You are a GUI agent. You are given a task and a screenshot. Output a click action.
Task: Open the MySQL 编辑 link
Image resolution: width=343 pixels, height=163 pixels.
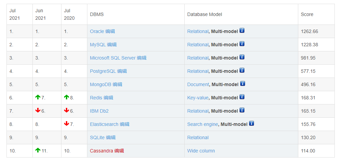tap(103, 45)
